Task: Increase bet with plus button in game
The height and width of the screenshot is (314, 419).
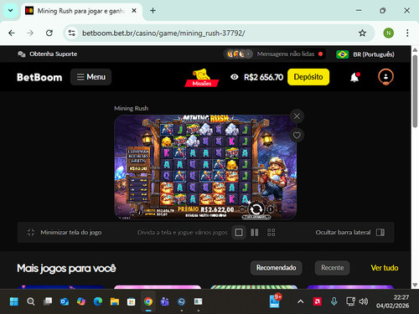Action: coord(271,209)
